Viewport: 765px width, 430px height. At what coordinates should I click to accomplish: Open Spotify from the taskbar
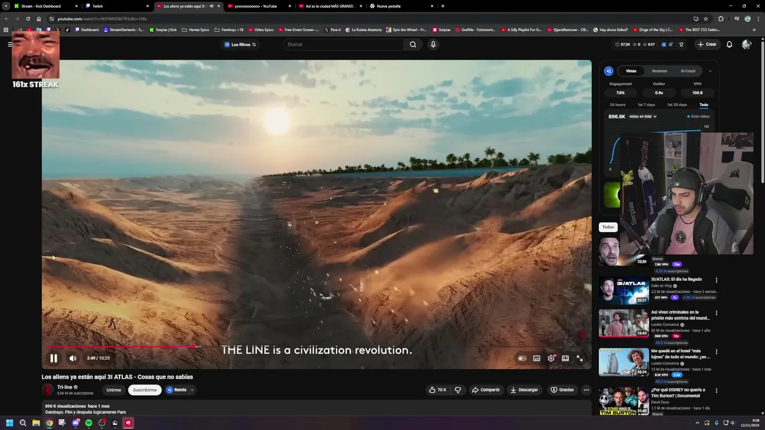(88, 423)
